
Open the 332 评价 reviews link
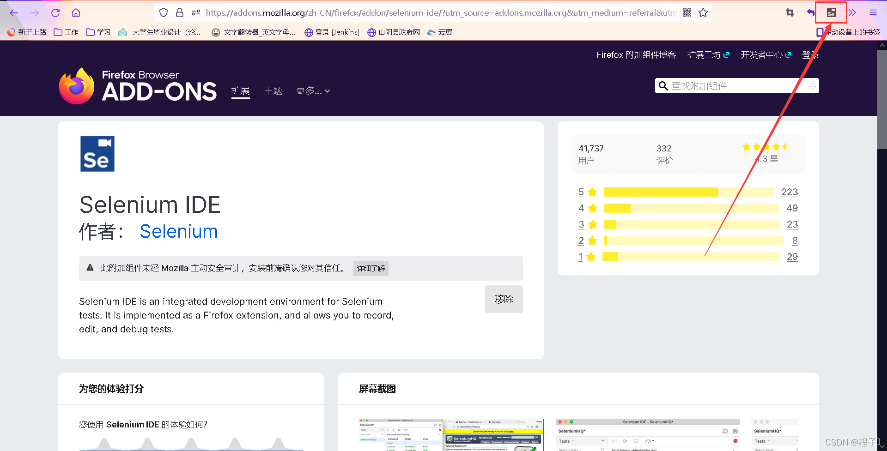click(664, 154)
